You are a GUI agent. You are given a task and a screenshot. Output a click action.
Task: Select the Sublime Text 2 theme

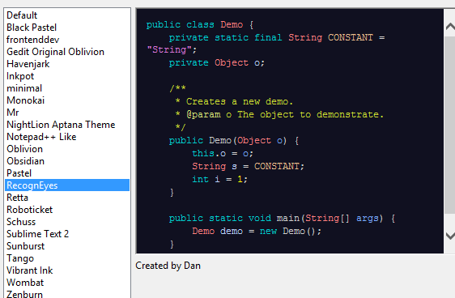[x=67, y=234]
